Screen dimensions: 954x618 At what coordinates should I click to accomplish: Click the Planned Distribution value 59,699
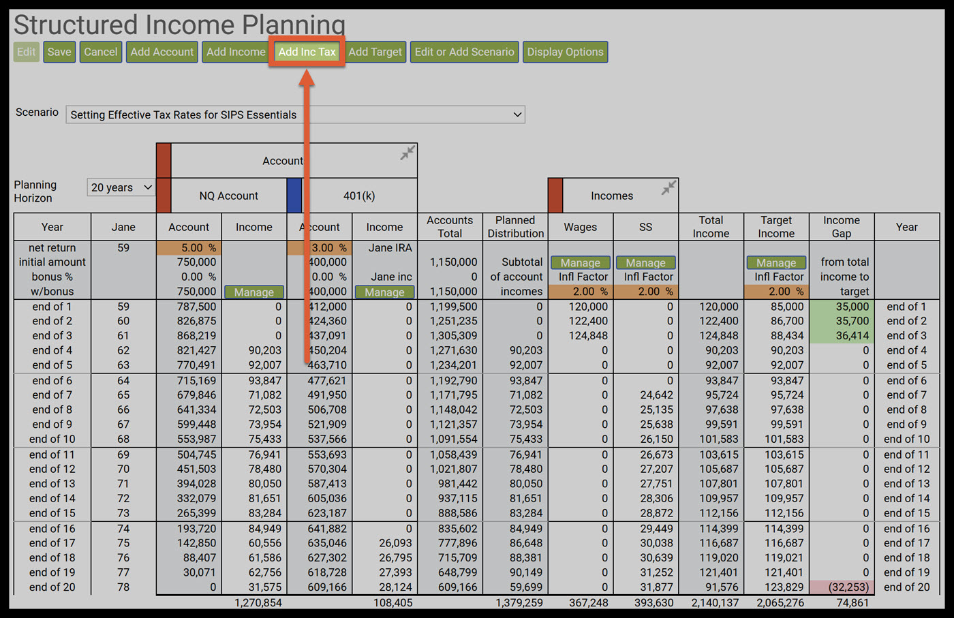pyautogui.click(x=526, y=587)
